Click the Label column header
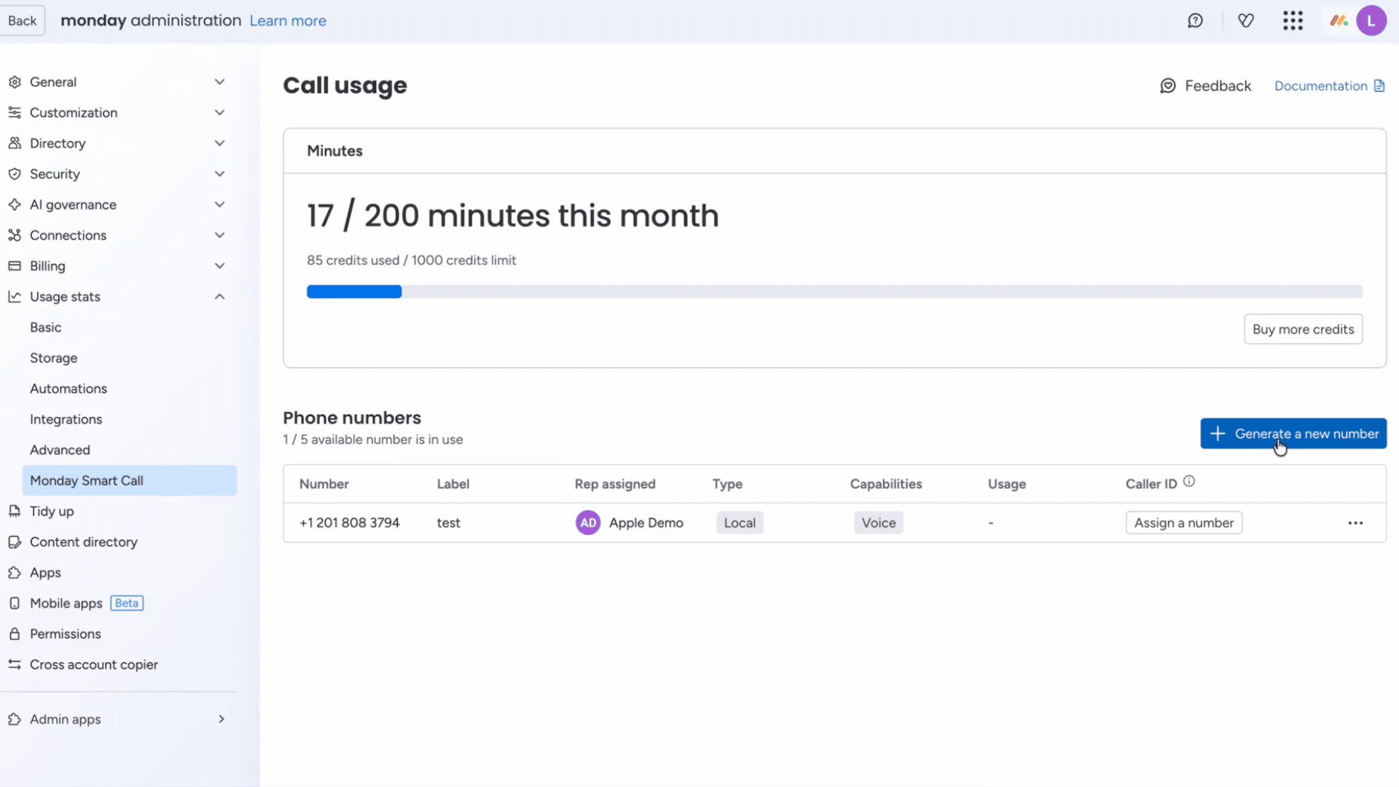This screenshot has width=1399, height=787. coord(453,484)
